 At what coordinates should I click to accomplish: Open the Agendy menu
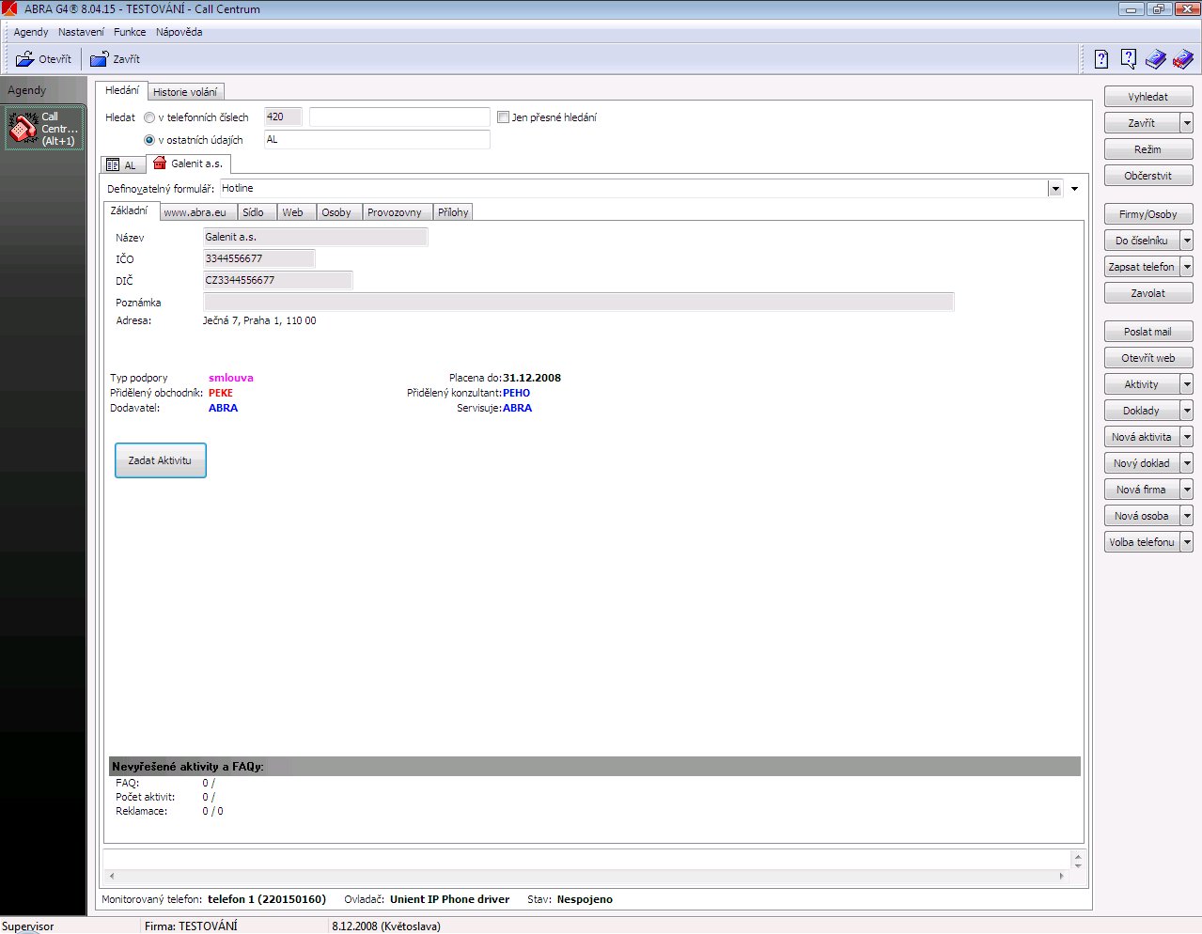(31, 32)
